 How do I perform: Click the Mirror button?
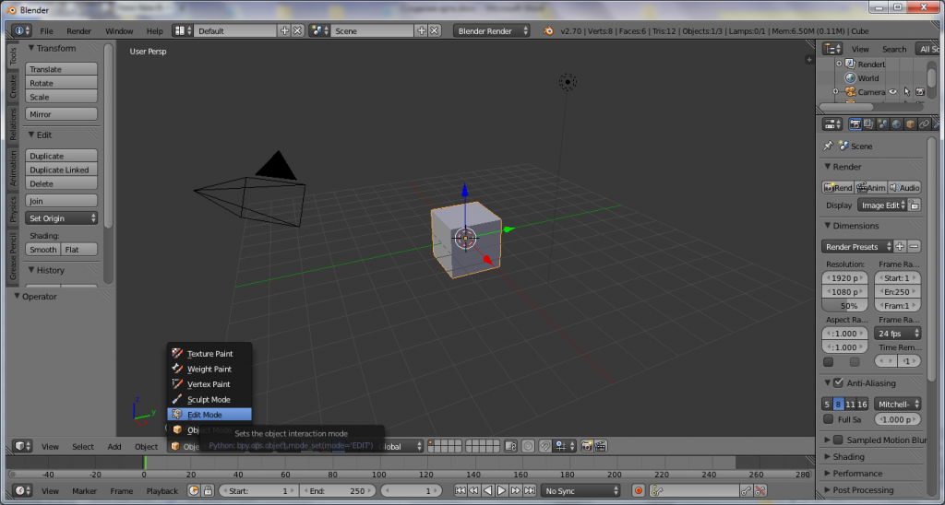tap(62, 114)
